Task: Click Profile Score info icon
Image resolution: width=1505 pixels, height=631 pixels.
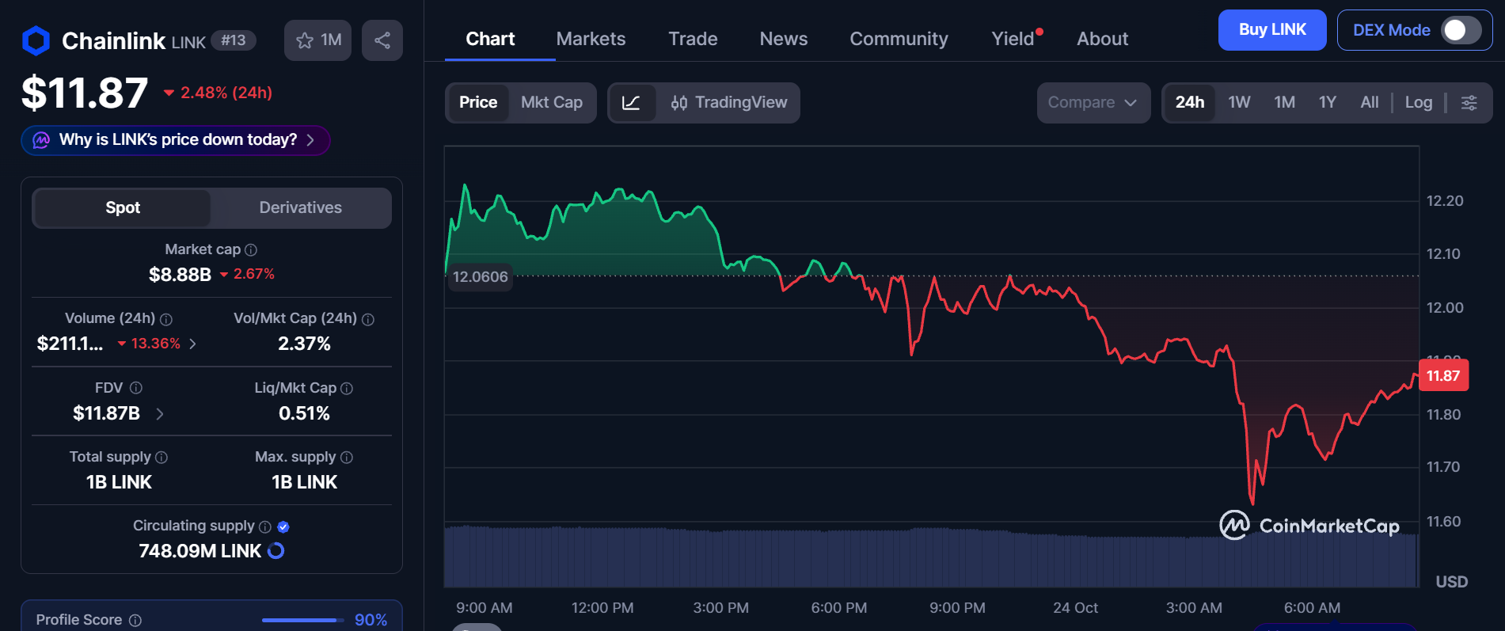Action: (x=135, y=621)
